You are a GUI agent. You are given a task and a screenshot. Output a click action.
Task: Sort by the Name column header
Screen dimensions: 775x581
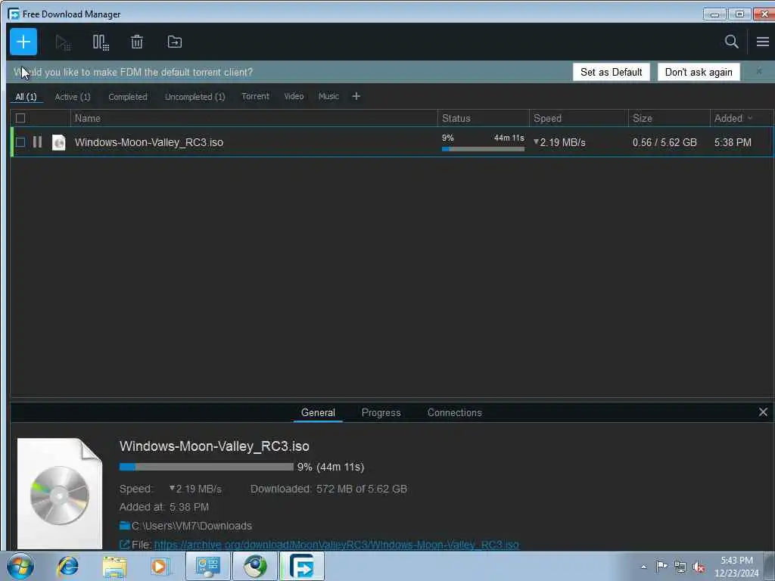88,118
